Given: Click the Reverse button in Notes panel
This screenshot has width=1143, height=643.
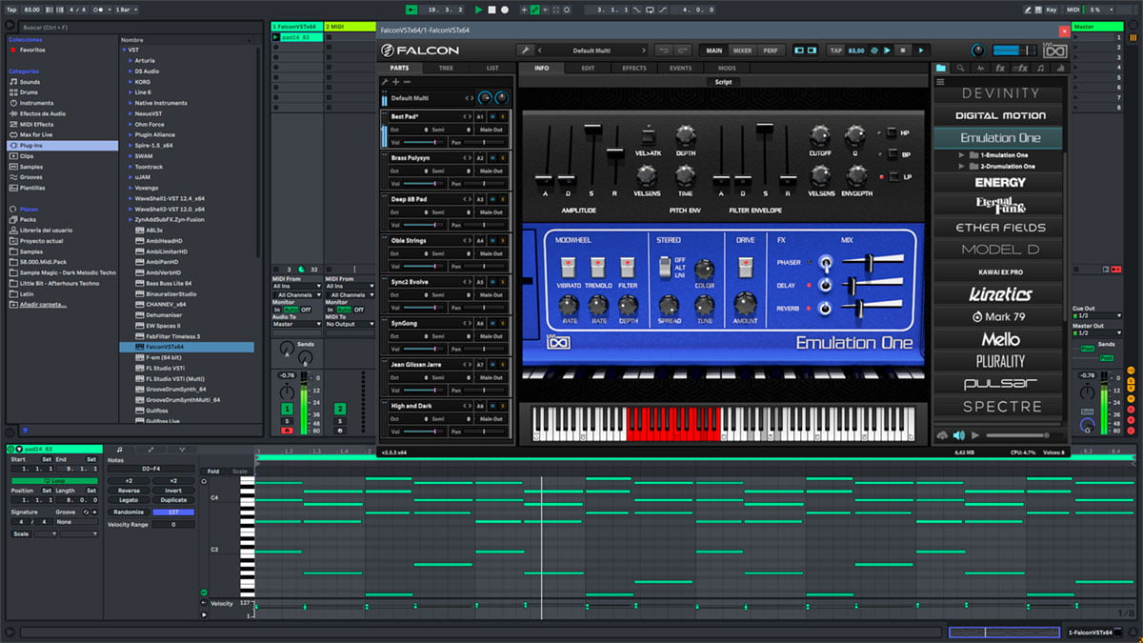Looking at the screenshot, I should pyautogui.click(x=129, y=491).
